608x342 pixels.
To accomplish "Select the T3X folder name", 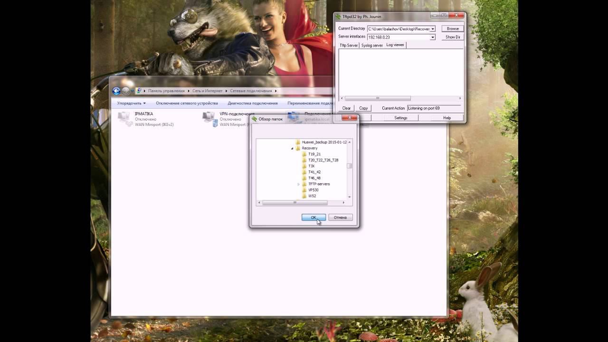I will pyautogui.click(x=312, y=166).
